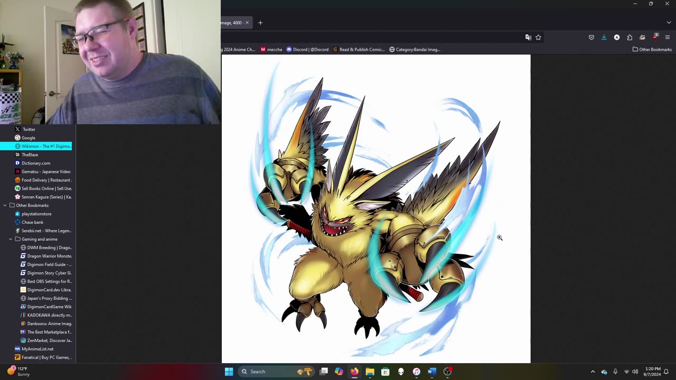Open DigimonCardGame Wik bookmark
The width and height of the screenshot is (676, 380).
(x=46, y=307)
